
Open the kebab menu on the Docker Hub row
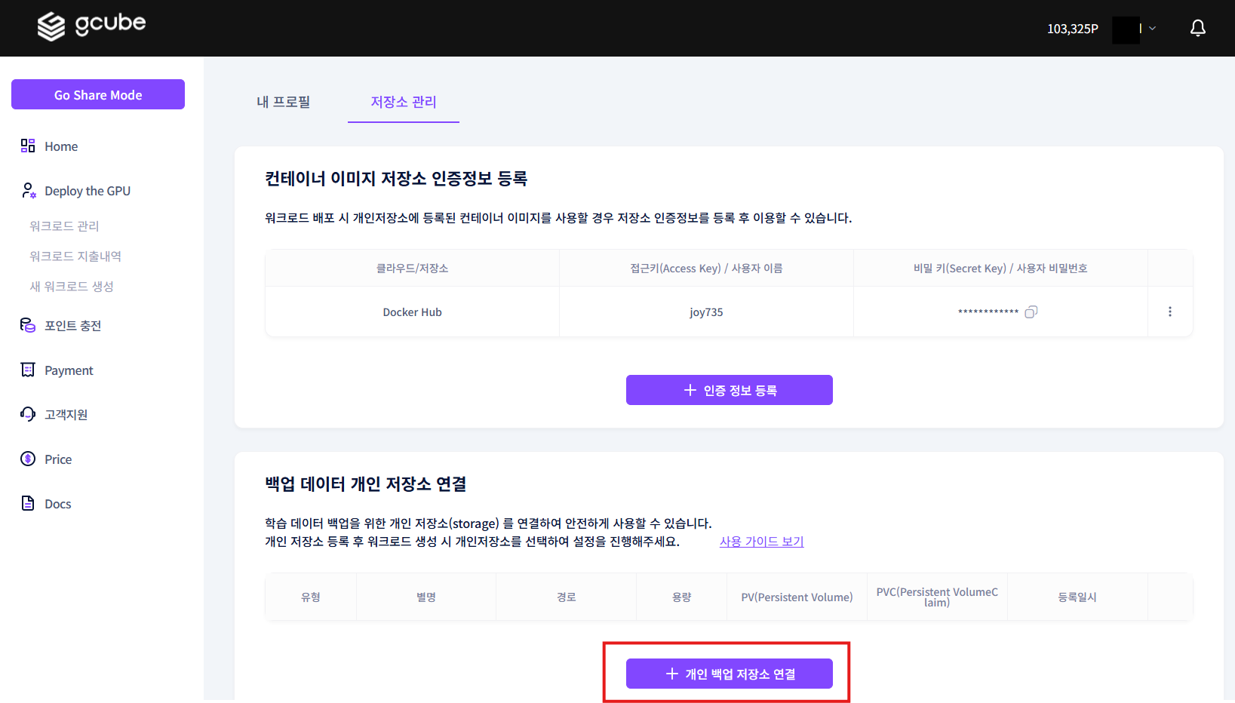[x=1169, y=312]
